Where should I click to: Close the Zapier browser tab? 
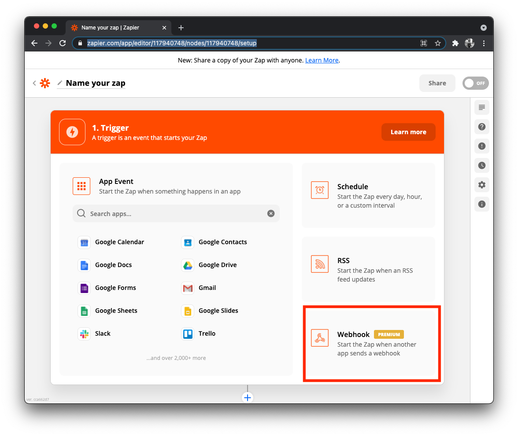pyautogui.click(x=164, y=28)
